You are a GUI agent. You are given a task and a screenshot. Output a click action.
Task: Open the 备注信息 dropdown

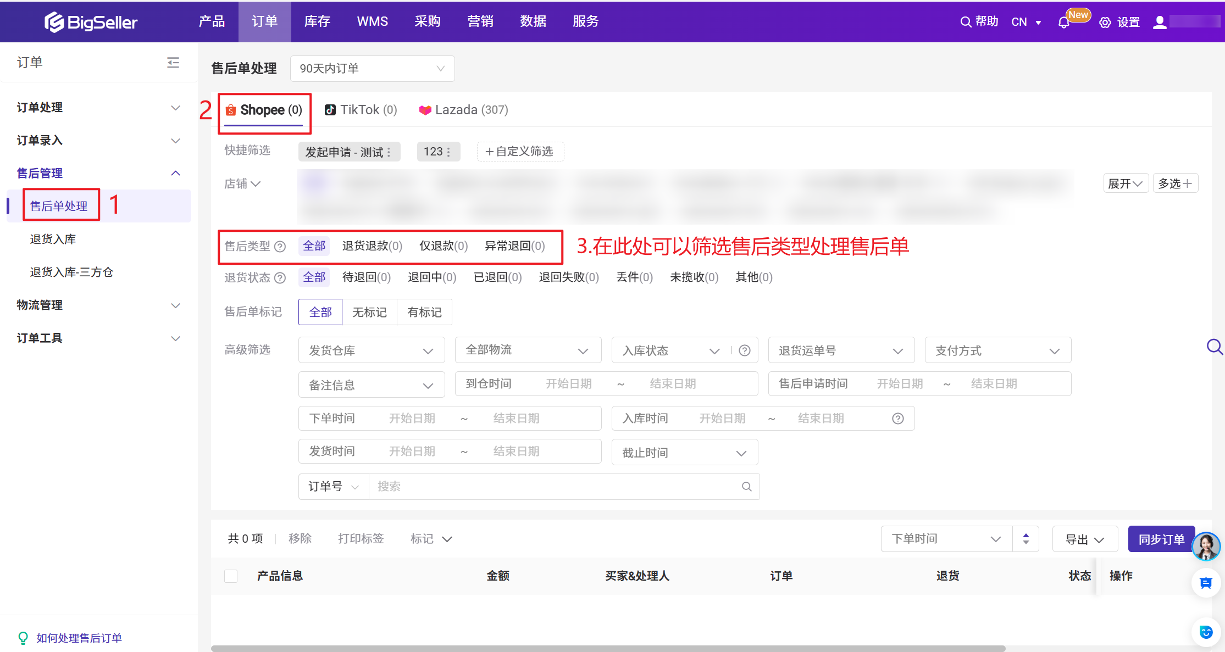click(372, 384)
